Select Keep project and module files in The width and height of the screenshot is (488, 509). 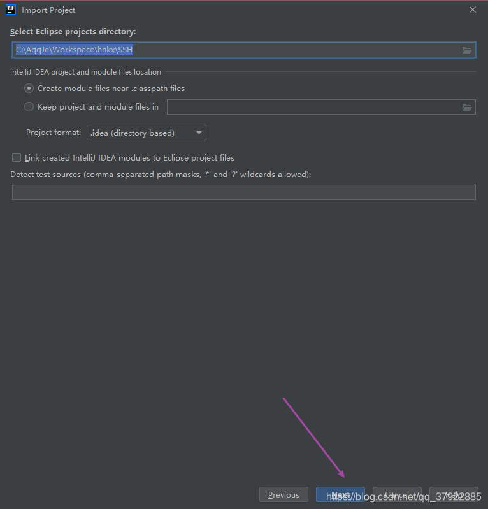(x=29, y=107)
